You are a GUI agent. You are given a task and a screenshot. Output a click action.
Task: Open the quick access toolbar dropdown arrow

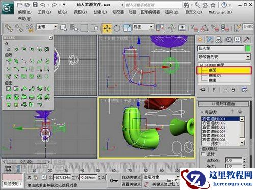64,5
